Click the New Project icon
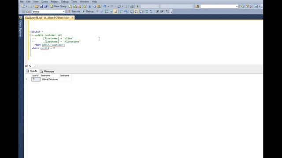 (23, 7)
